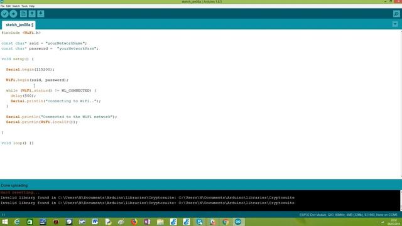Click the Windows Start button
The width and height of the screenshot is (402, 226).
click(5, 222)
